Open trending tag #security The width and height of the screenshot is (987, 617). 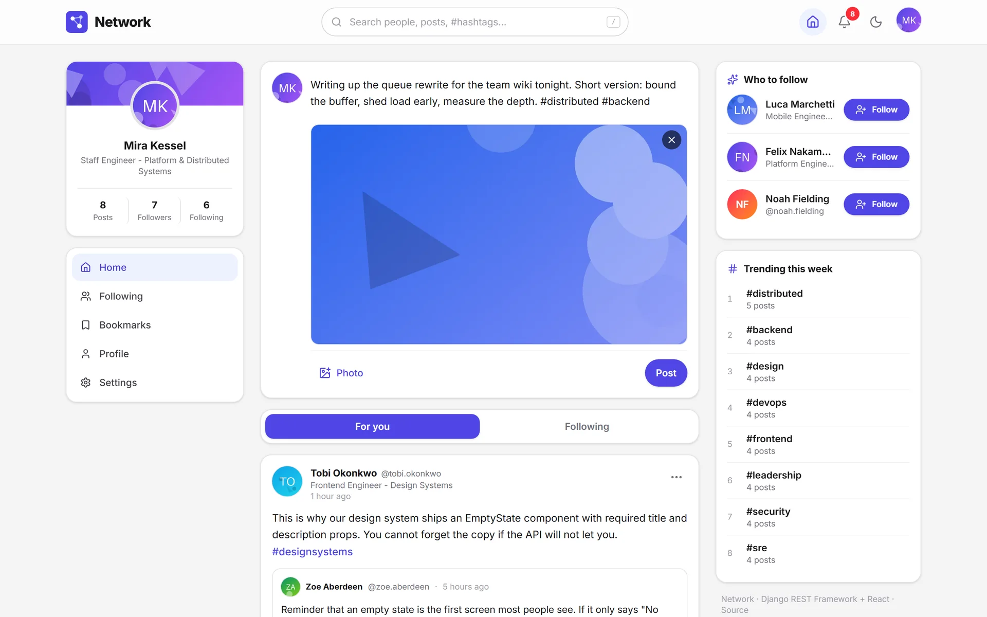click(x=817, y=517)
